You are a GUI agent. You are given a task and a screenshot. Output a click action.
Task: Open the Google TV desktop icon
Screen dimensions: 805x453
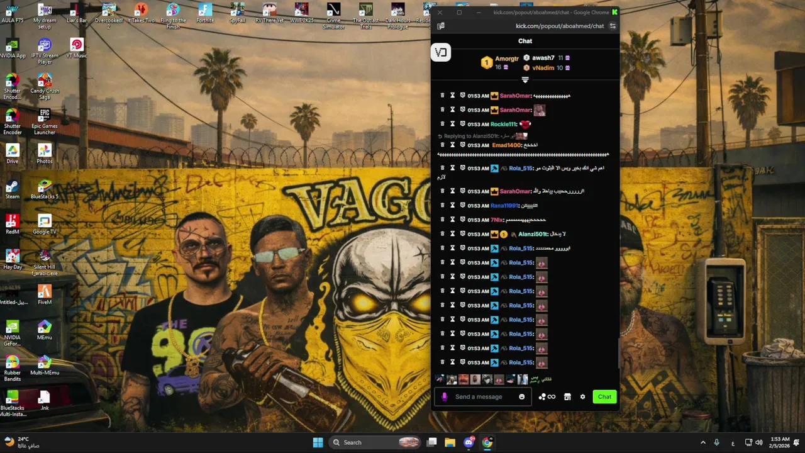click(44, 225)
